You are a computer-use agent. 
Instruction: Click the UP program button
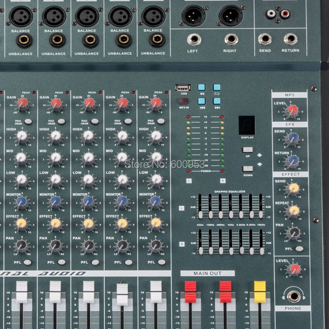[248, 150]
